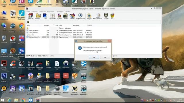This screenshot has width=184, height=103.
Task: Click the Вирусы (Virus scan) toolbar icon
Action: coord(89,16)
